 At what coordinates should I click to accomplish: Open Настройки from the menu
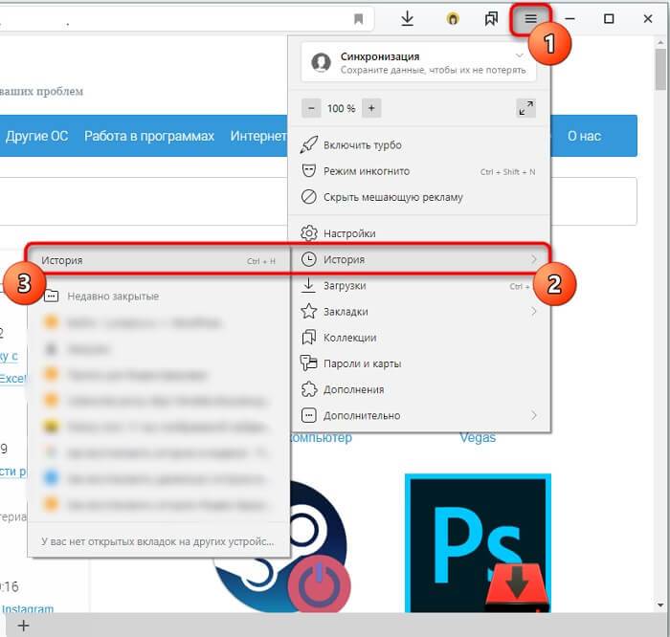tap(350, 233)
